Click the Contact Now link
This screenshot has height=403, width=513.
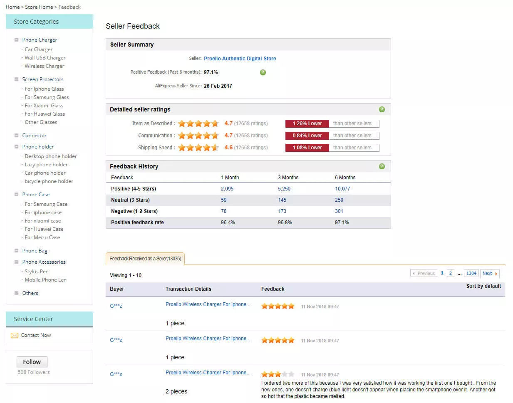(36, 335)
